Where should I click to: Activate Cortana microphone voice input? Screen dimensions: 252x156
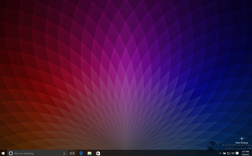(x=64, y=153)
